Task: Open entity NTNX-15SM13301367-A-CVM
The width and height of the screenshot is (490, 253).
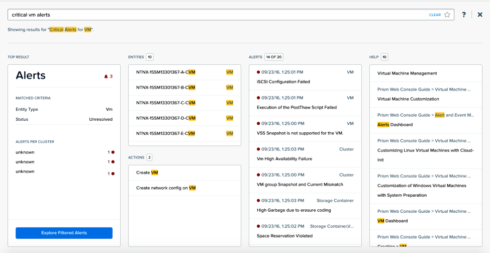Action: (x=184, y=72)
